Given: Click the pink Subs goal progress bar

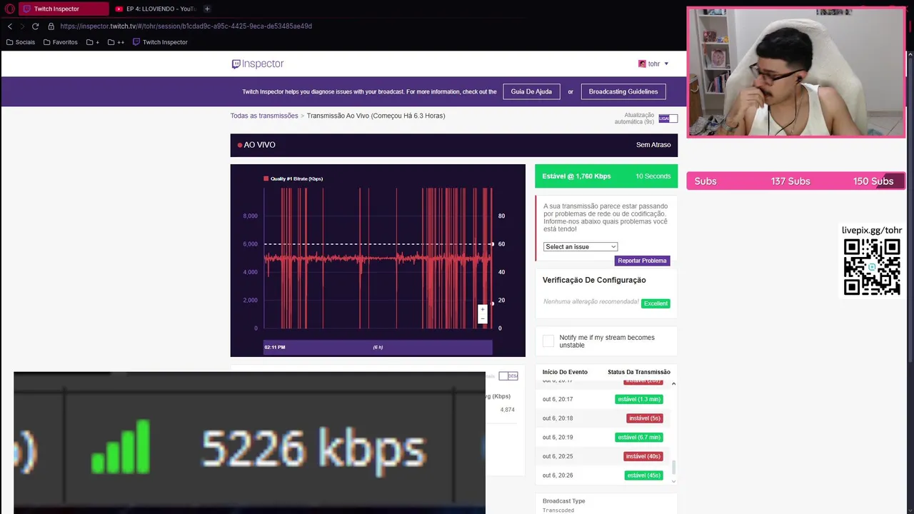Looking at the screenshot, I should point(796,181).
